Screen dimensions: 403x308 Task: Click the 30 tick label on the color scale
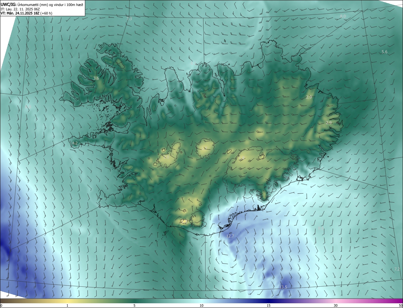[336, 305]
